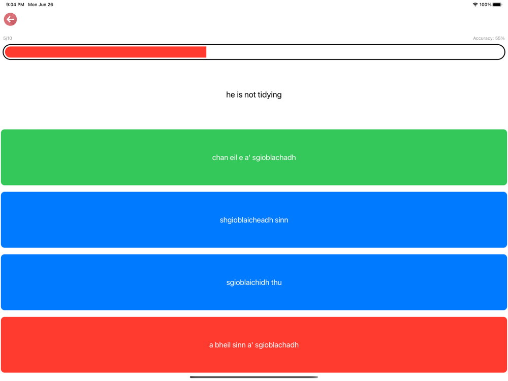The image size is (508, 381).
Task: Select answer 'chan eil e a' sgioblachadh'
Action: pyautogui.click(x=254, y=157)
